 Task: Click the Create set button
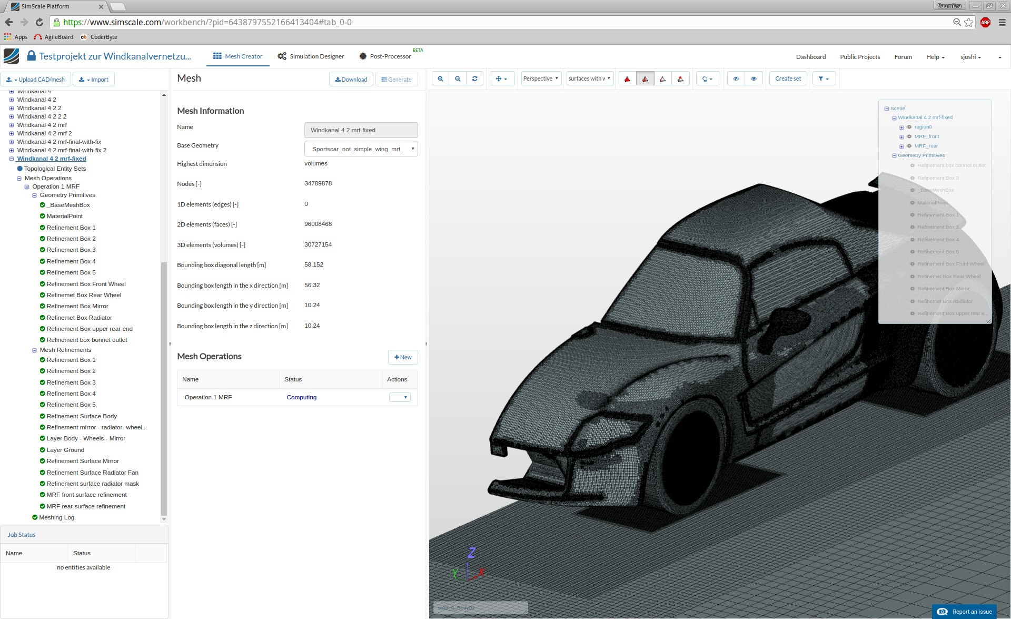point(788,79)
